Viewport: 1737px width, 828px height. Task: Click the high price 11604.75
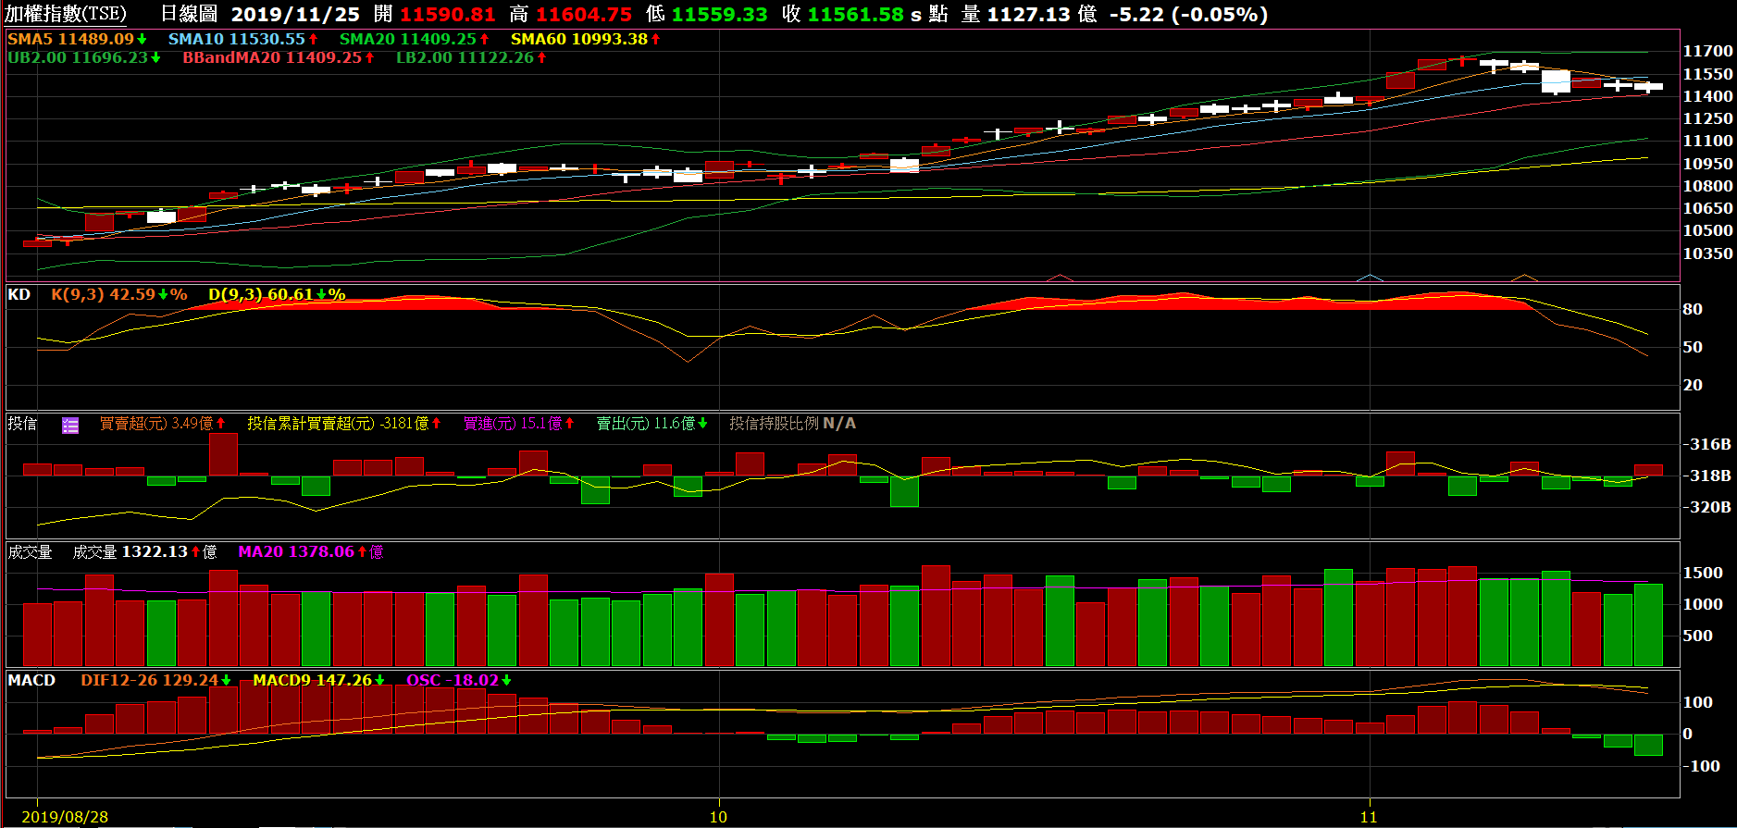pos(584,14)
